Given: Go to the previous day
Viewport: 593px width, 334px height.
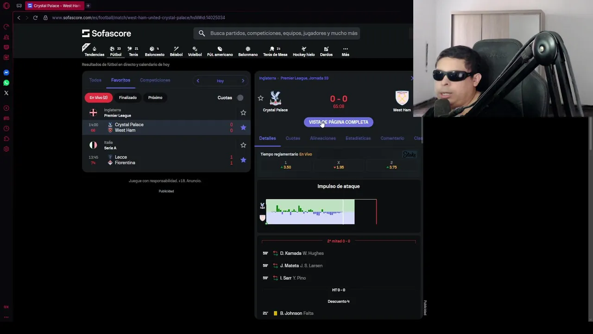Looking at the screenshot, I should (198, 81).
